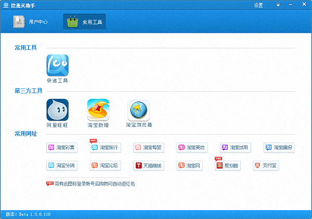Visit the 淘宝彩票 link
The height and width of the screenshot is (219, 312).
(x=62, y=148)
